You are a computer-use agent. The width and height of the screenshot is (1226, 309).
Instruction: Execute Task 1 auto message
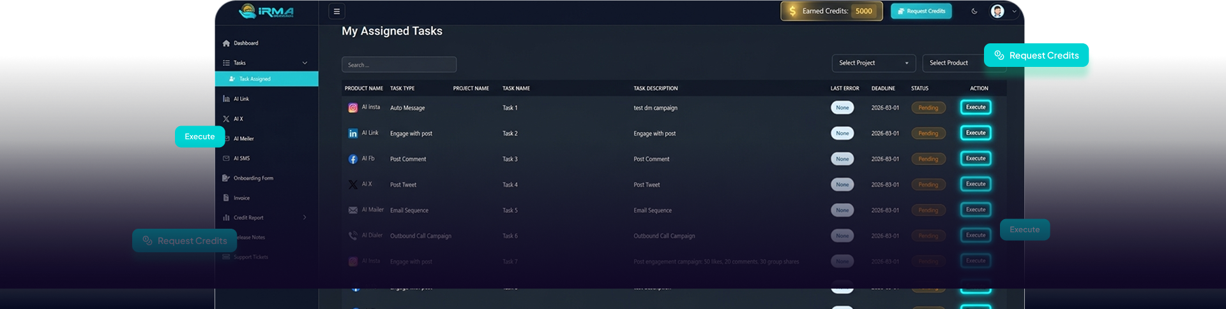pyautogui.click(x=975, y=108)
